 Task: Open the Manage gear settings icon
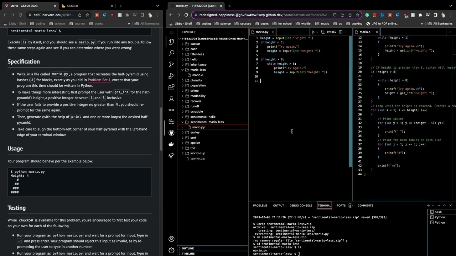click(x=171, y=250)
